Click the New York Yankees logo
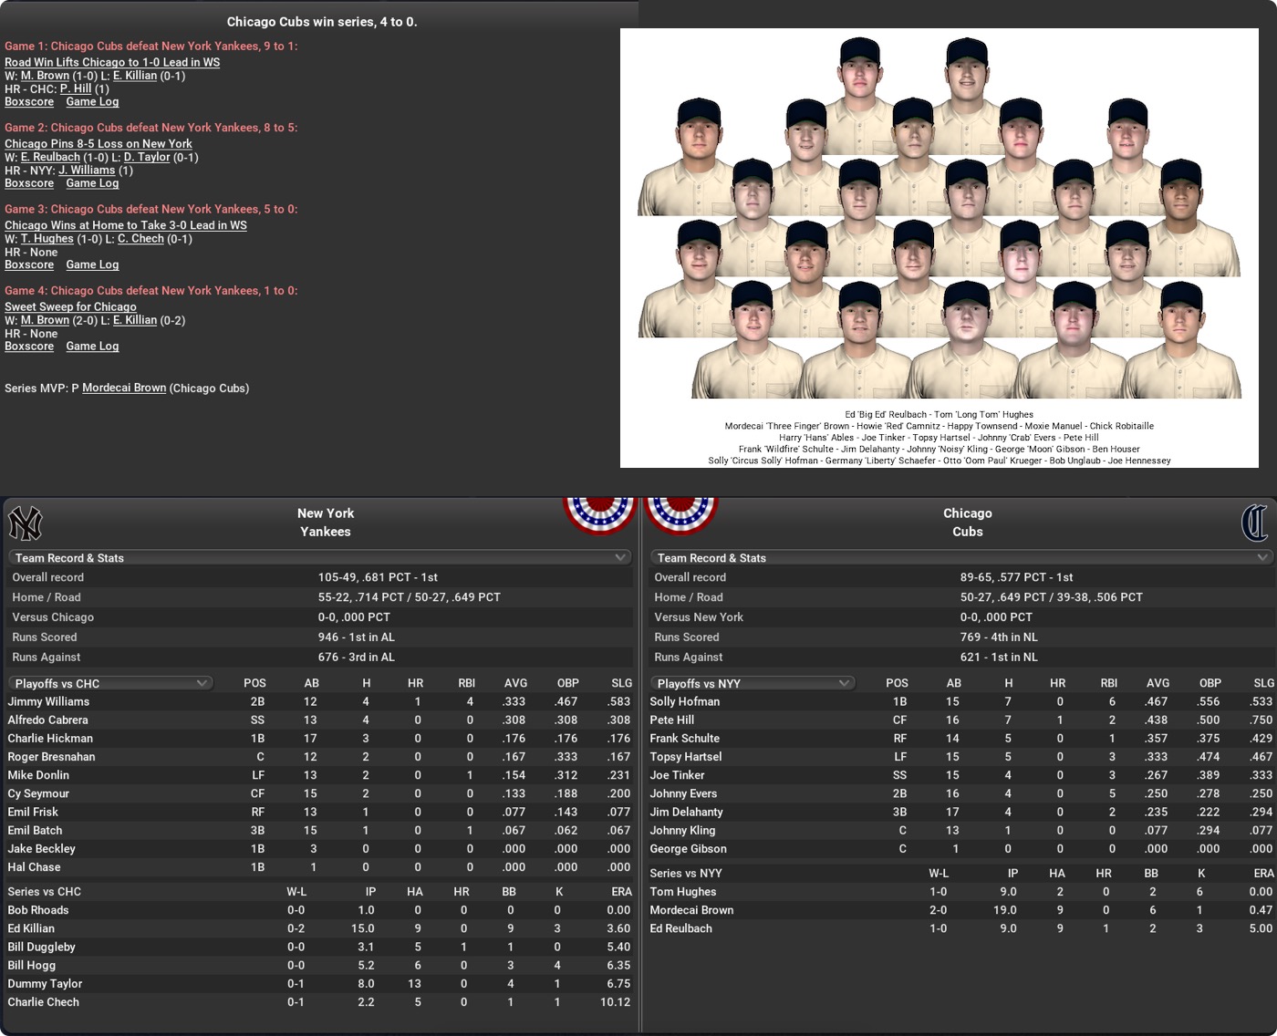This screenshot has width=1277, height=1036. [x=26, y=523]
